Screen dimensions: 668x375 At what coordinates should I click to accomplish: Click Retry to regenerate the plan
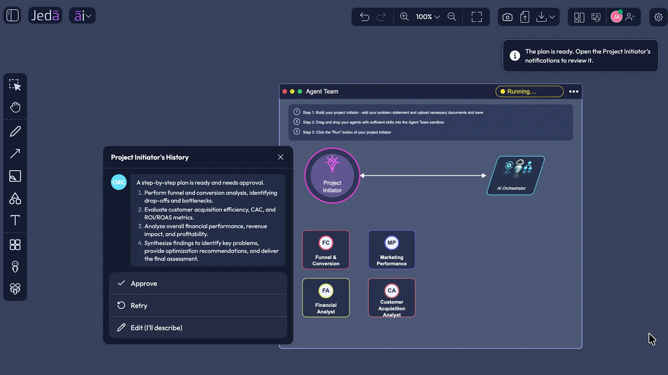pos(198,306)
